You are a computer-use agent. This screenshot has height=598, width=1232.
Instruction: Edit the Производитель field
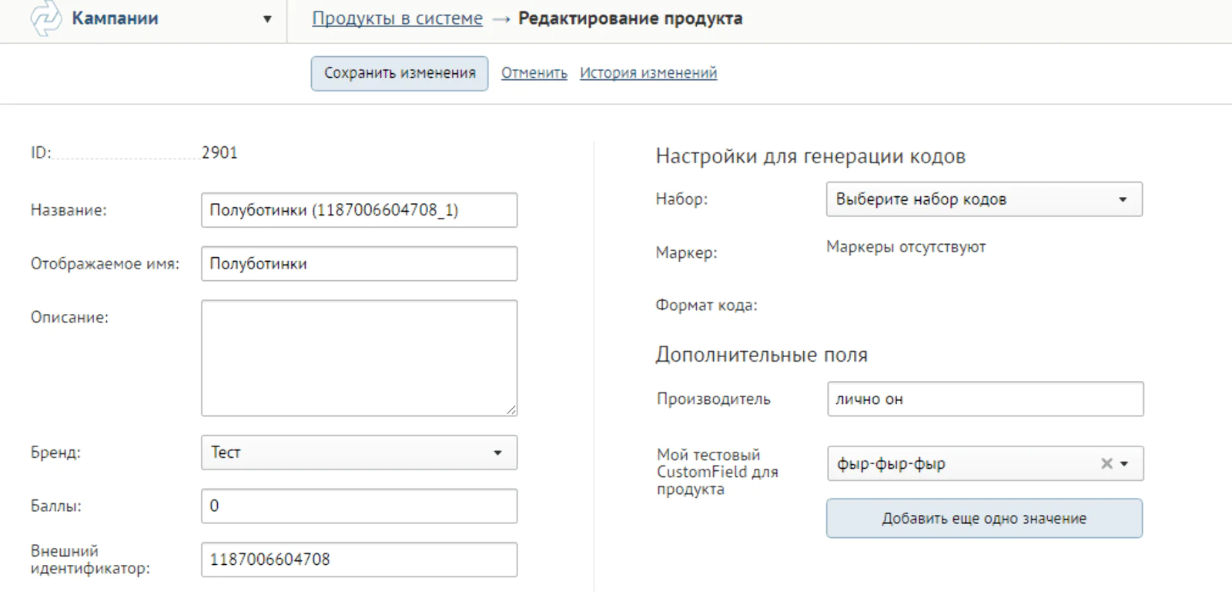(x=986, y=399)
